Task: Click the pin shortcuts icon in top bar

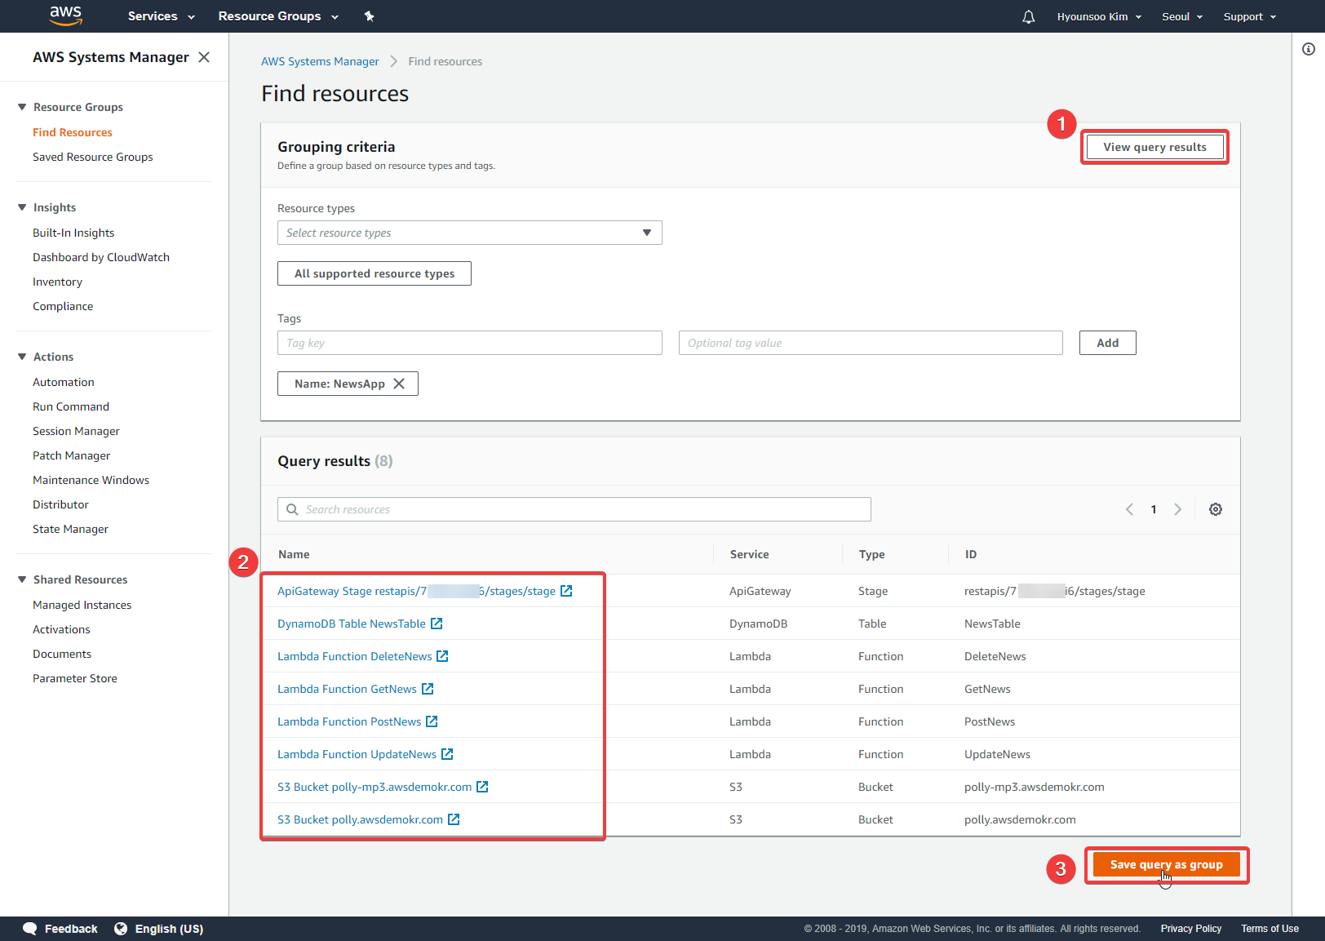Action: pos(369,16)
